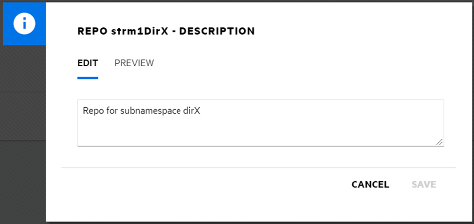Click the text area resize handle
474x224 pixels.
point(439,142)
